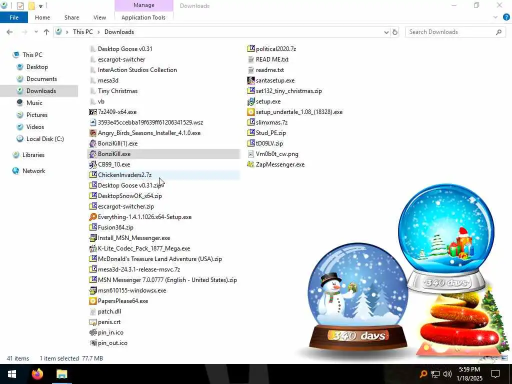
Task: Open the Application Tools tab
Action: tap(143, 17)
